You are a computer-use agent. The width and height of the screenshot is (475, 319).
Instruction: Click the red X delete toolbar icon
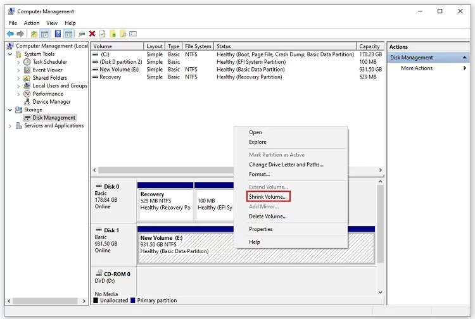tap(92, 34)
